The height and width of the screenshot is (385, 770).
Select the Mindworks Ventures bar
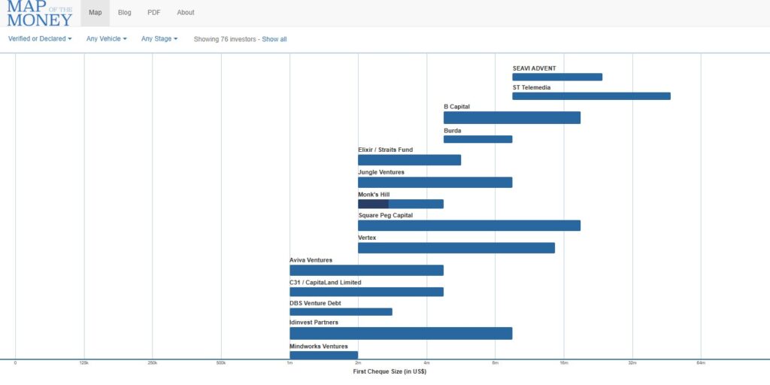click(x=323, y=355)
